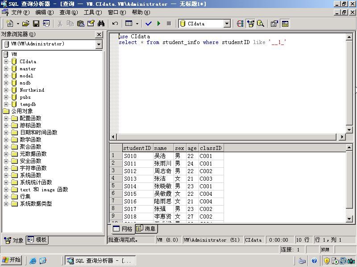357x267 pixels.
Task: Open the 帮助(H) menu
Action: 141,12
